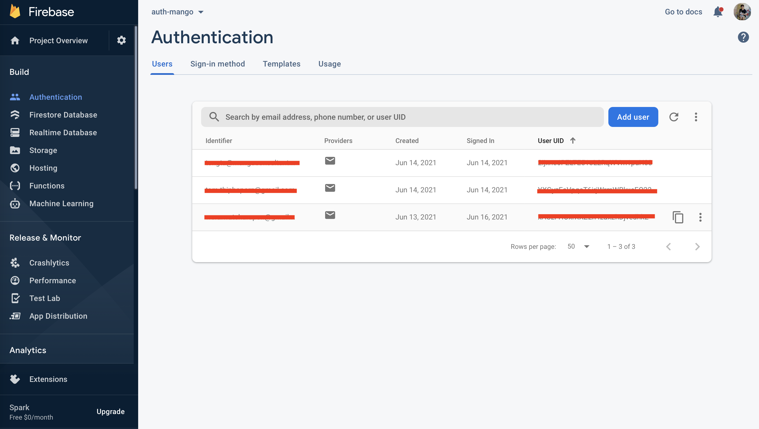The width and height of the screenshot is (759, 429).
Task: Click the Firebase logo
Action: coord(15,11)
